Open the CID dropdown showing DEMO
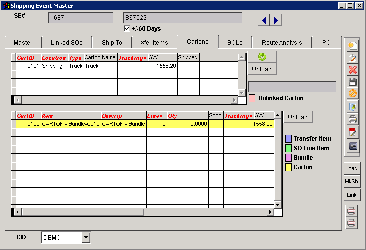The height and width of the screenshot is (250, 366). click(86, 237)
